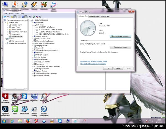Viewport: 166px width, 129px height.
Task: Select ST2000VM003-1CT164 ATA Device
Action: pyautogui.click(x=50, y=29)
